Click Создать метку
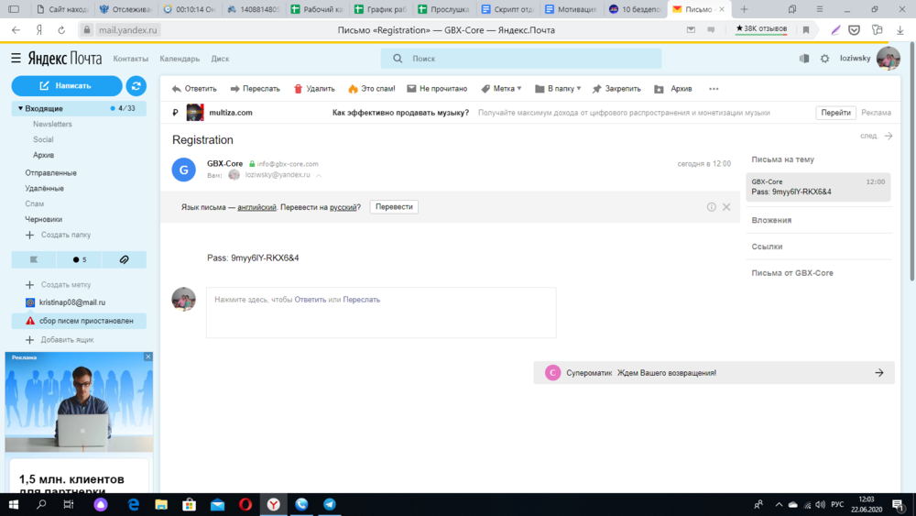 click(59, 285)
